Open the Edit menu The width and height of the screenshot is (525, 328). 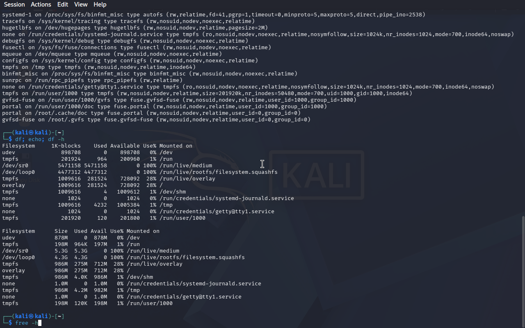tap(63, 5)
